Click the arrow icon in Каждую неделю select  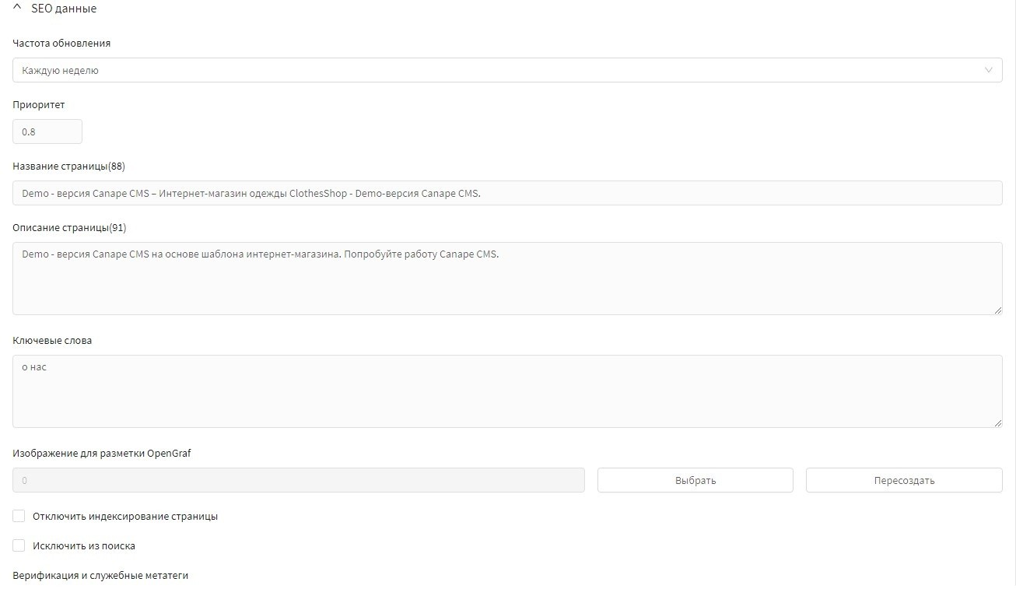pos(989,70)
